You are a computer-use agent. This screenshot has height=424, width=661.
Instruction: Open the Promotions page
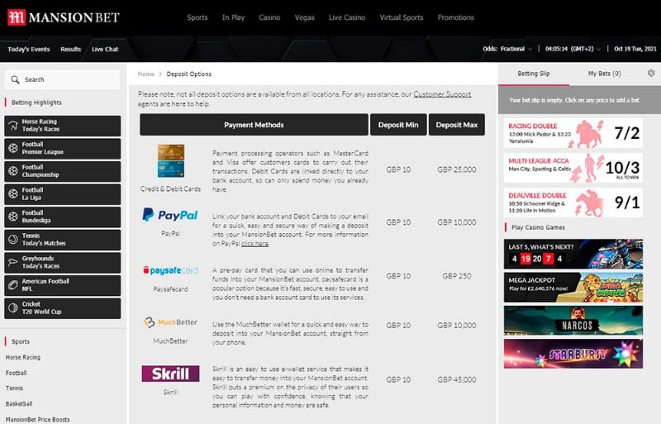pyautogui.click(x=456, y=17)
